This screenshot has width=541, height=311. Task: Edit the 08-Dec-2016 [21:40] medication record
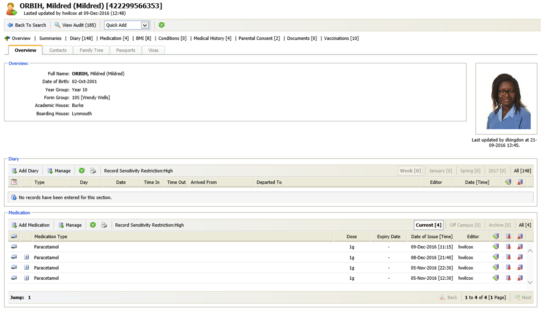(496, 257)
